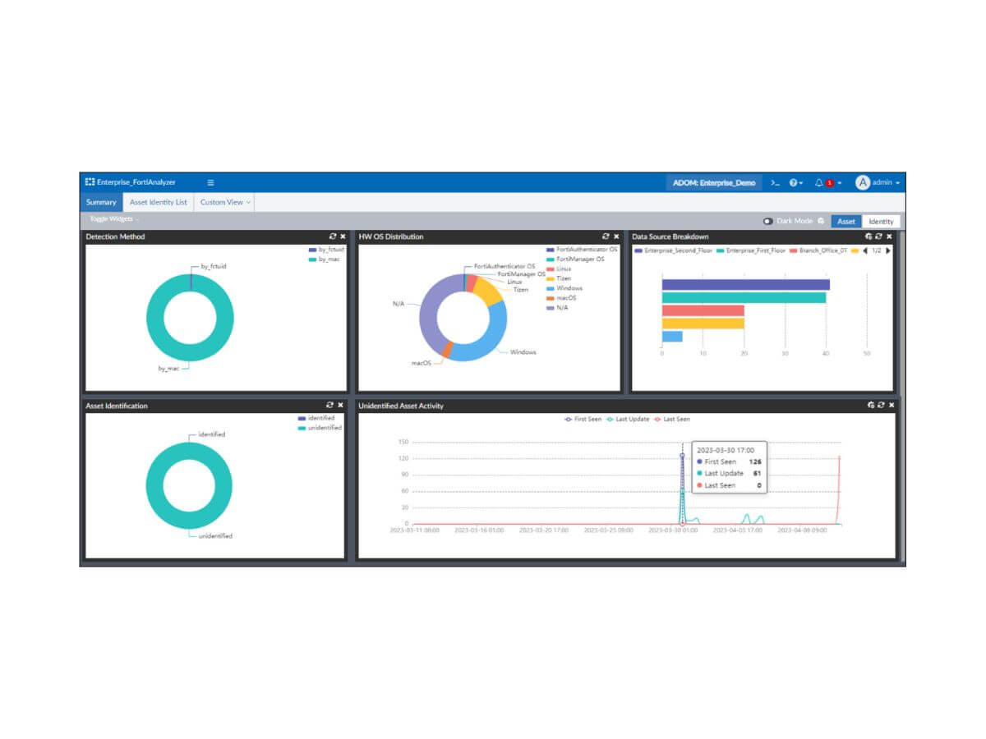Open the admin user dropdown
The height and width of the screenshot is (739, 986).
878,182
